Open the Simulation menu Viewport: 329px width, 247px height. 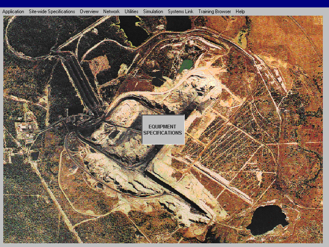(153, 12)
